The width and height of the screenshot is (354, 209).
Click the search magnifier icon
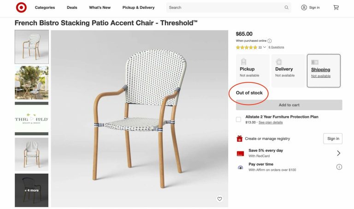[286, 7]
